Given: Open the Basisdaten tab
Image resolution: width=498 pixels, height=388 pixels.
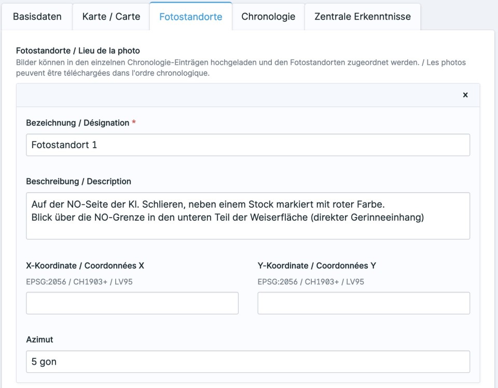Looking at the screenshot, I should 37,17.
